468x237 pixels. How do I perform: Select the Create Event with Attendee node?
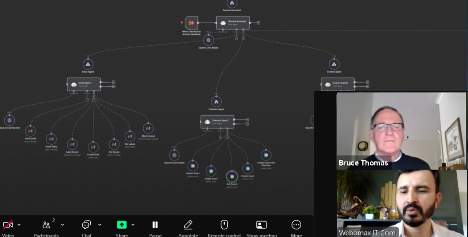coord(266,155)
